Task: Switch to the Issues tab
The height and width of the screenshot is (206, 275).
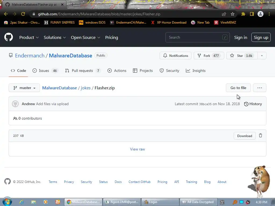Action: click(x=45, y=71)
